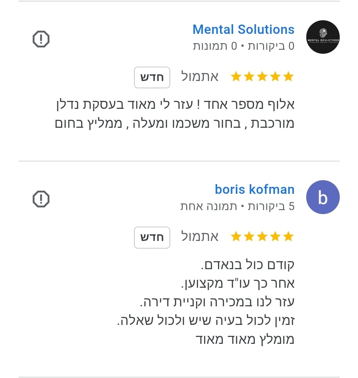Click the 'מומלץ מאוד מאוד' review line
Image resolution: width=358 pixels, height=378 pixels.
pos(245,339)
